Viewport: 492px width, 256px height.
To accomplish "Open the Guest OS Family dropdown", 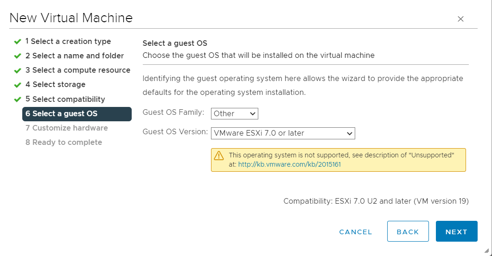I will (234, 113).
